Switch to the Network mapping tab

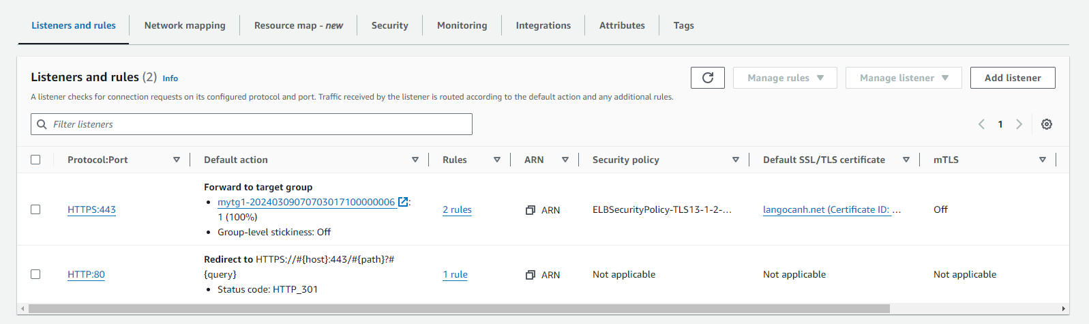pyautogui.click(x=185, y=25)
